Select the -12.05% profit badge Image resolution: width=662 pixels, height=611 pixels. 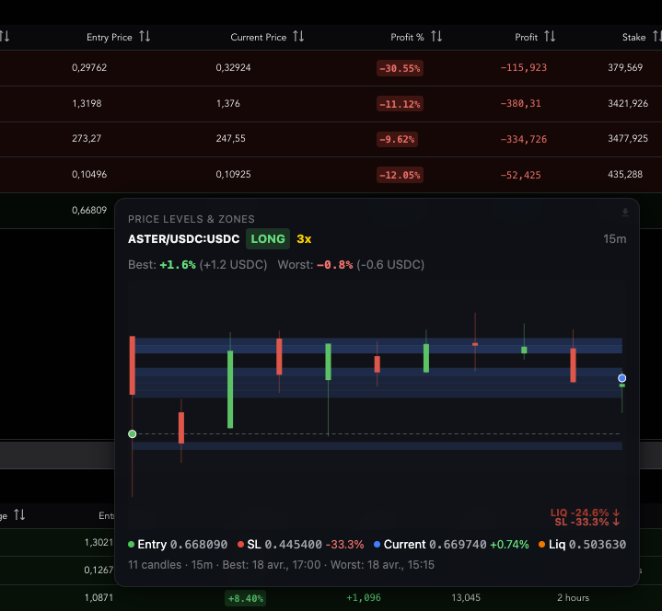400,175
